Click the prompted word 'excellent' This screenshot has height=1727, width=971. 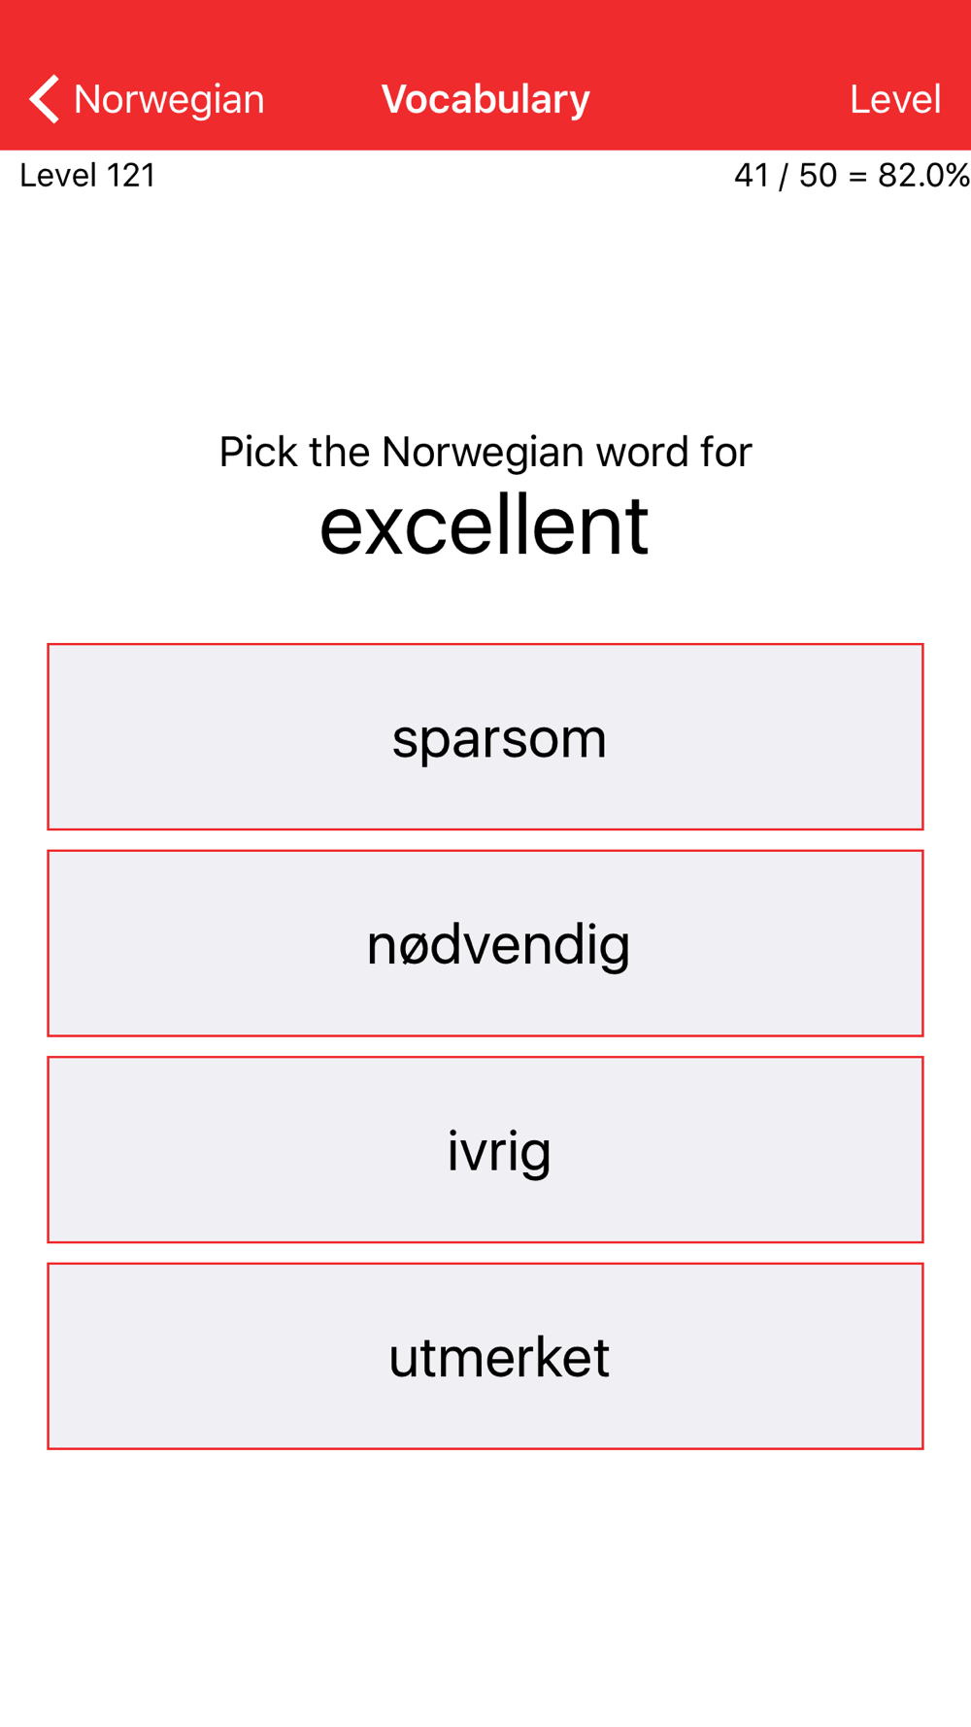pos(485,525)
